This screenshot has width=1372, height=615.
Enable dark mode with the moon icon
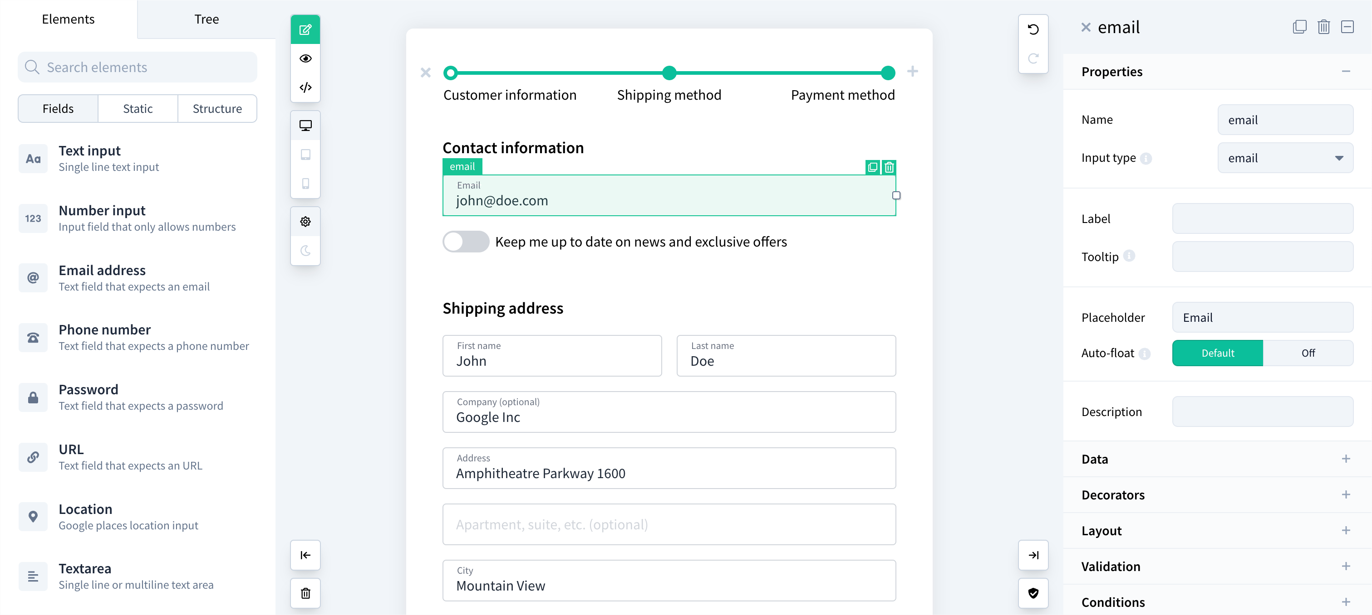click(x=305, y=251)
